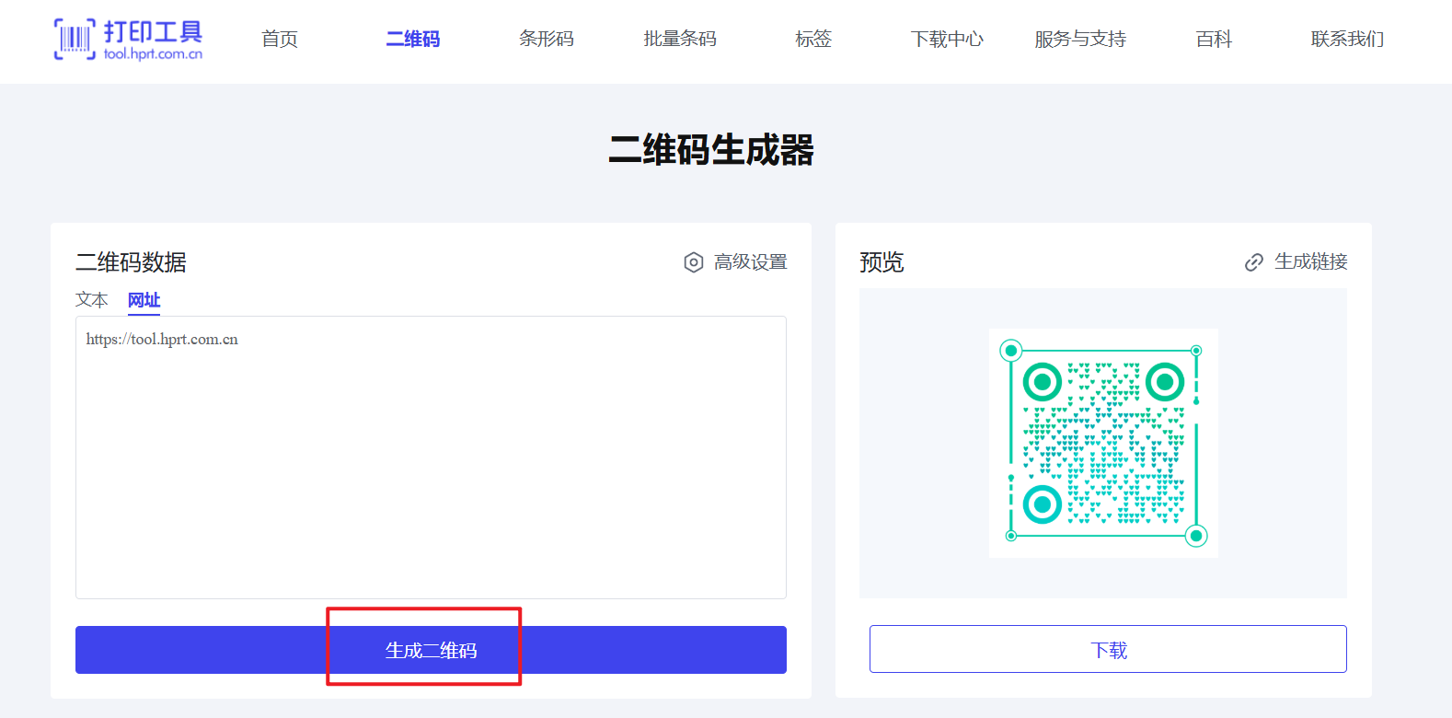
Task: Select the 二维码 navigation item
Action: pyautogui.click(x=413, y=39)
